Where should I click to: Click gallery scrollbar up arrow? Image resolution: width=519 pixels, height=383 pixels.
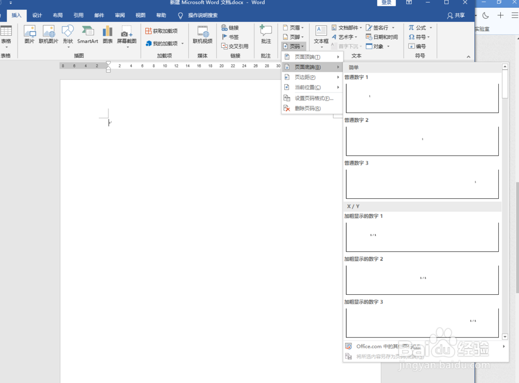[x=505, y=66]
